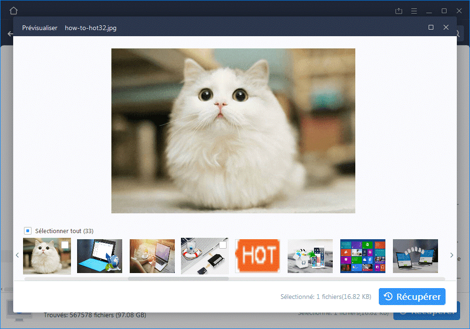
Task: Close the Prévisualiser preview dialog
Action: click(446, 28)
